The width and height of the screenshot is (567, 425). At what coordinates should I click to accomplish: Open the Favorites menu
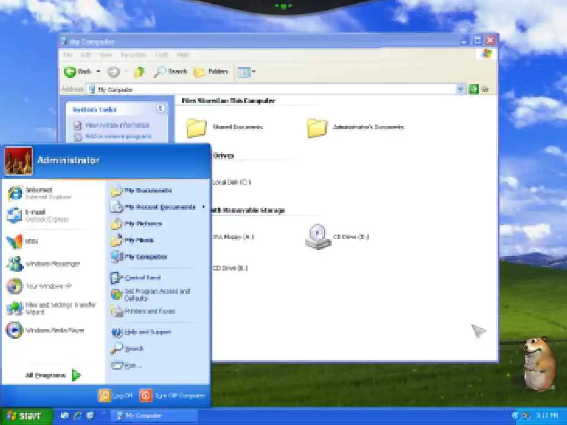click(133, 55)
